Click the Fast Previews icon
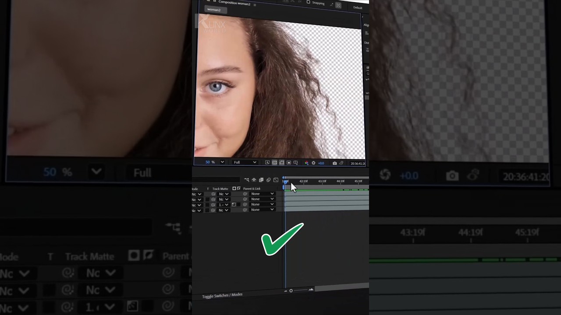 click(x=267, y=163)
